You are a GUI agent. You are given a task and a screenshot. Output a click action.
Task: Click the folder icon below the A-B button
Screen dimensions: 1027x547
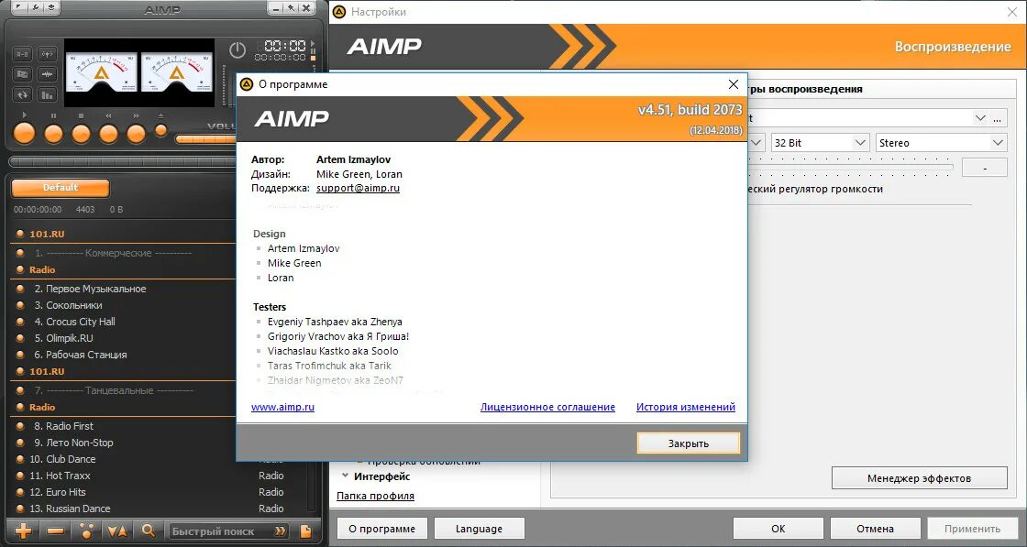coord(22,74)
